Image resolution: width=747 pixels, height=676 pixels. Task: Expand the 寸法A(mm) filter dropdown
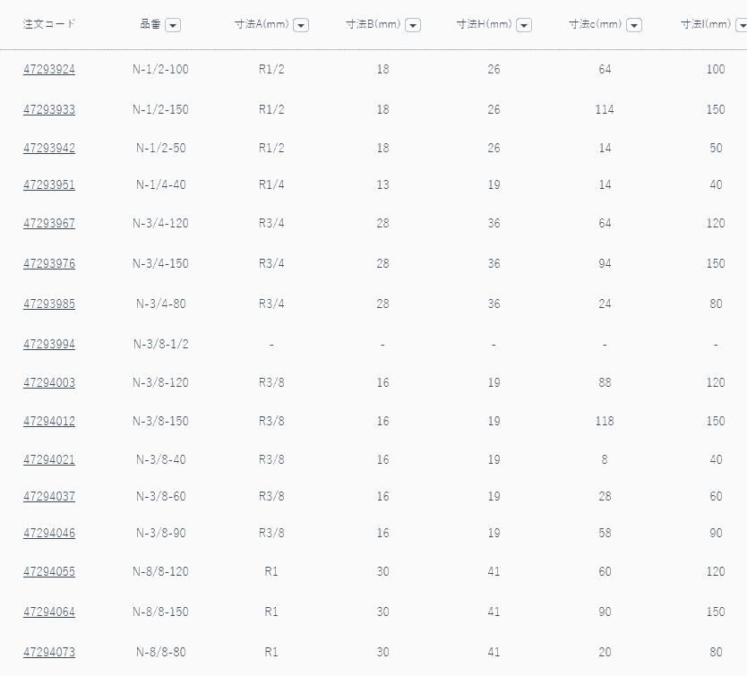[x=301, y=25]
